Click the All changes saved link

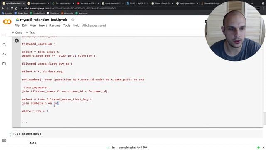click(x=94, y=25)
